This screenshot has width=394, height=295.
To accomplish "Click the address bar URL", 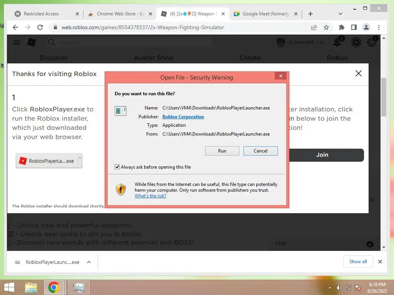I will [142, 27].
